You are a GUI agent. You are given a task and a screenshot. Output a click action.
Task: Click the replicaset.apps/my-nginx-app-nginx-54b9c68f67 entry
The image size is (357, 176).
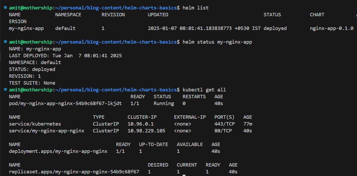coord(74,172)
